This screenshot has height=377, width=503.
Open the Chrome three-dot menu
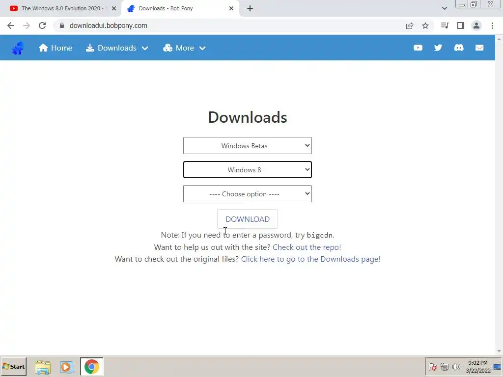(492, 26)
